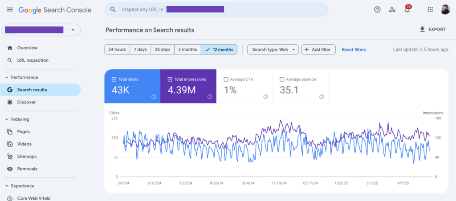Click the 1% average CTR value

[230, 90]
